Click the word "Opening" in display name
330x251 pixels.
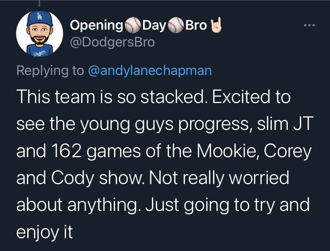pos(97,26)
